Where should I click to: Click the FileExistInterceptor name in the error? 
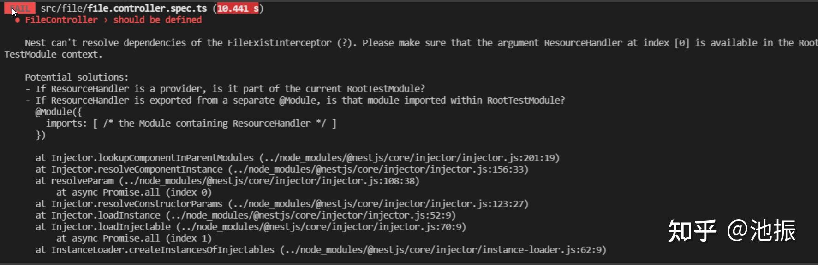279,43
